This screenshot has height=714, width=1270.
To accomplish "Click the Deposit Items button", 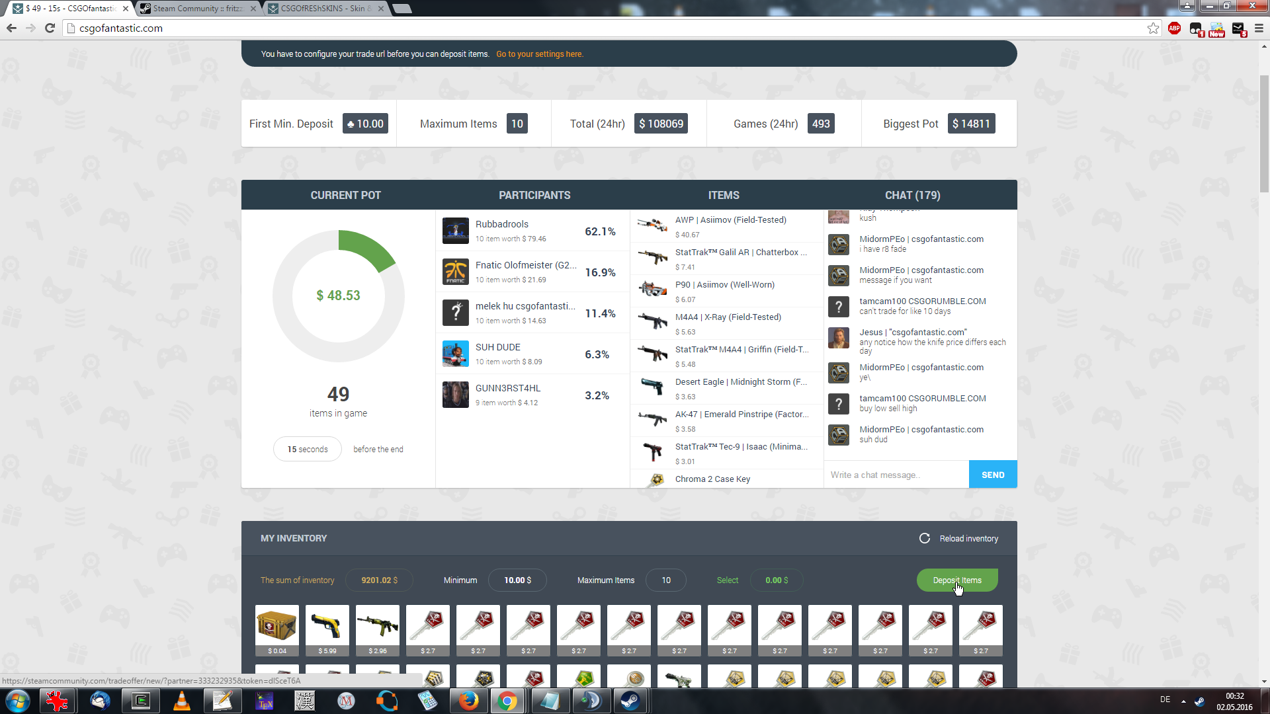I will click(x=956, y=580).
